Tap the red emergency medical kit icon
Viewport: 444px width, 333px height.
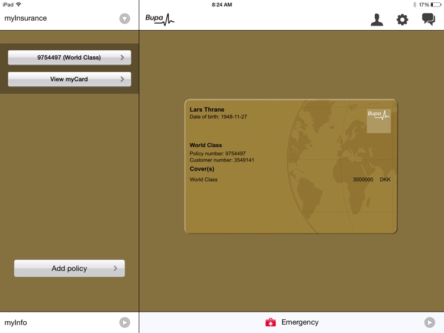pos(271,322)
